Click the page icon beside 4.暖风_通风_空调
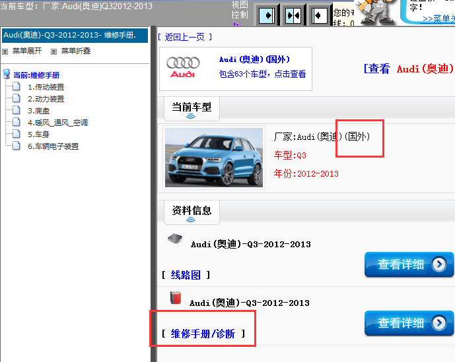 point(17,122)
